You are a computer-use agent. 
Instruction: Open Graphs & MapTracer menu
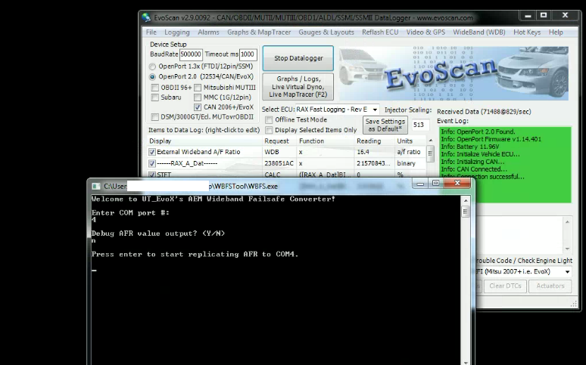[259, 32]
